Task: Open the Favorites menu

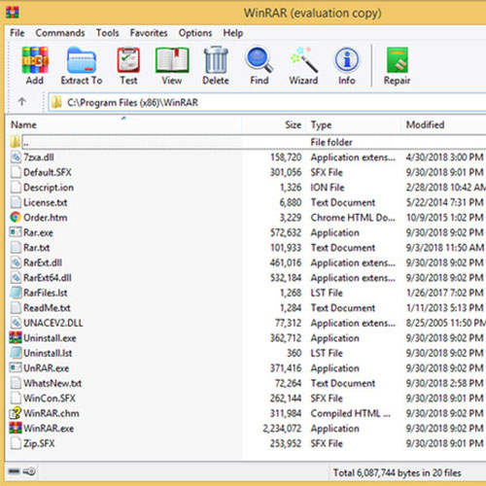Action: (149, 33)
